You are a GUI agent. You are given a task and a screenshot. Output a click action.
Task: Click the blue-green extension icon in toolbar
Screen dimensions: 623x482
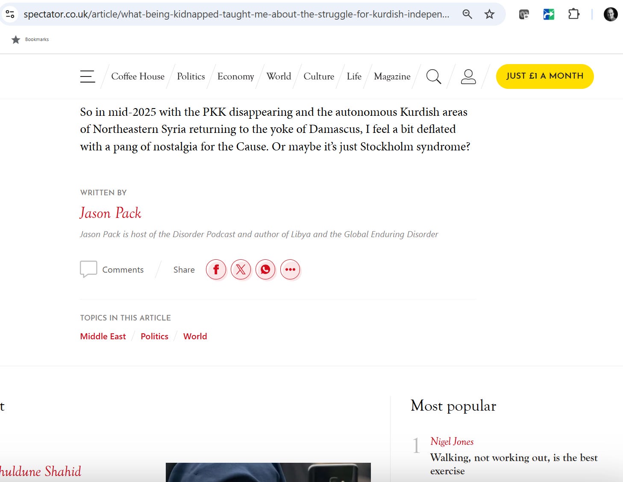549,15
